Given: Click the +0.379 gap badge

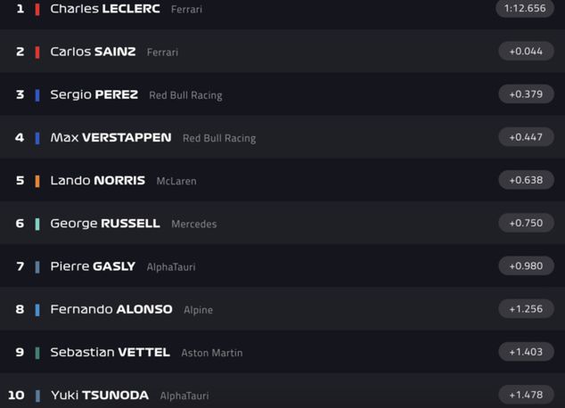Looking at the screenshot, I should [526, 94].
